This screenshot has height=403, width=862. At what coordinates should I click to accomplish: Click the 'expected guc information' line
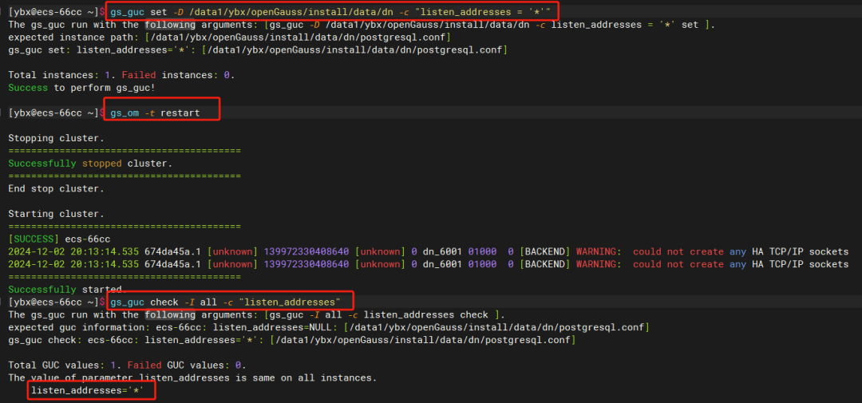(x=330, y=327)
